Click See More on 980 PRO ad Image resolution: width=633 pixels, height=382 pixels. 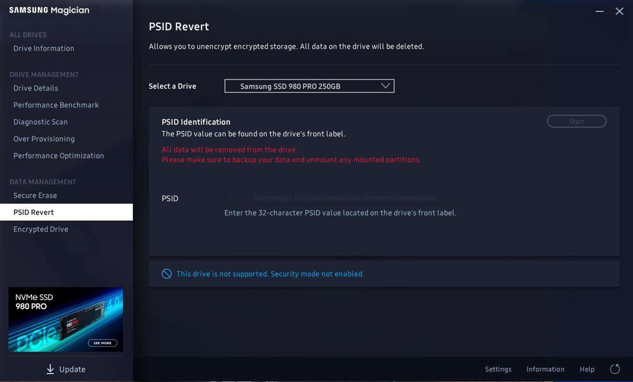[102, 343]
